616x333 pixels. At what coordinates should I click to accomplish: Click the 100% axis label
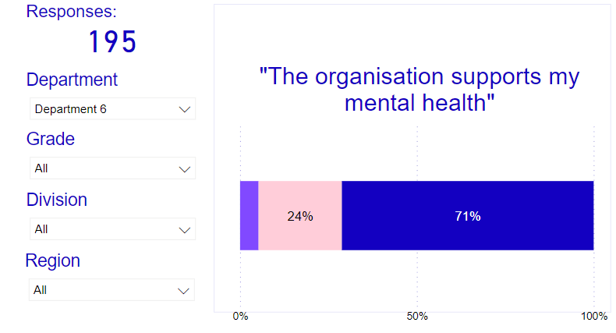[594, 316]
